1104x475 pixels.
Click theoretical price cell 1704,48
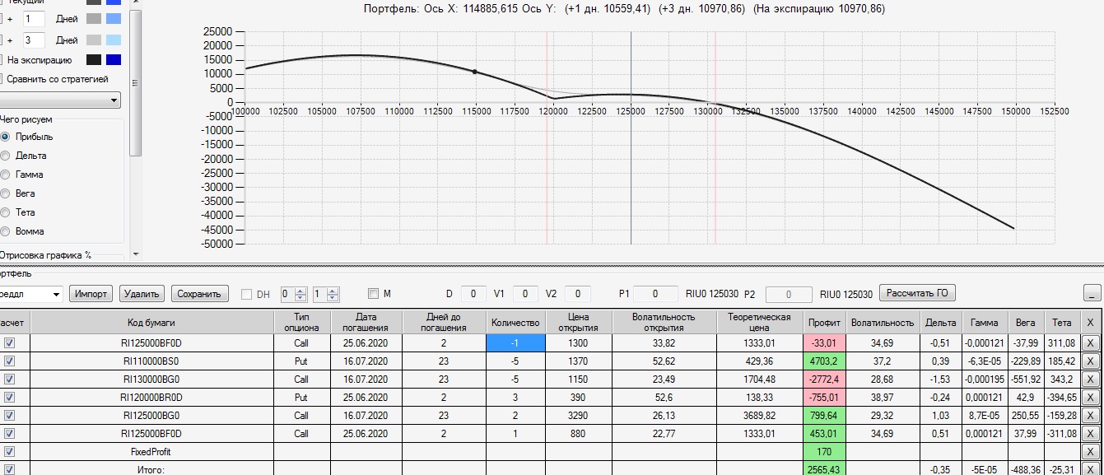tap(760, 379)
